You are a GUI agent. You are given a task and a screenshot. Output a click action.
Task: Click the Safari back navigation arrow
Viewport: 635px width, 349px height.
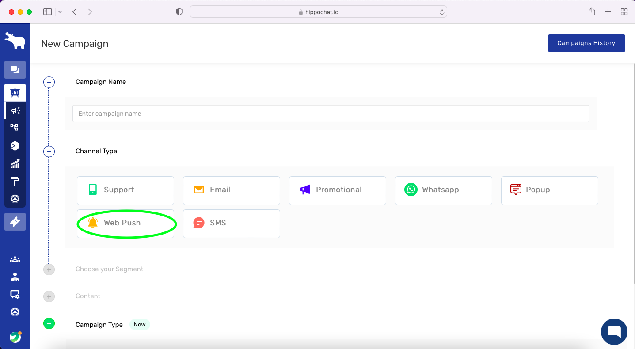click(75, 12)
